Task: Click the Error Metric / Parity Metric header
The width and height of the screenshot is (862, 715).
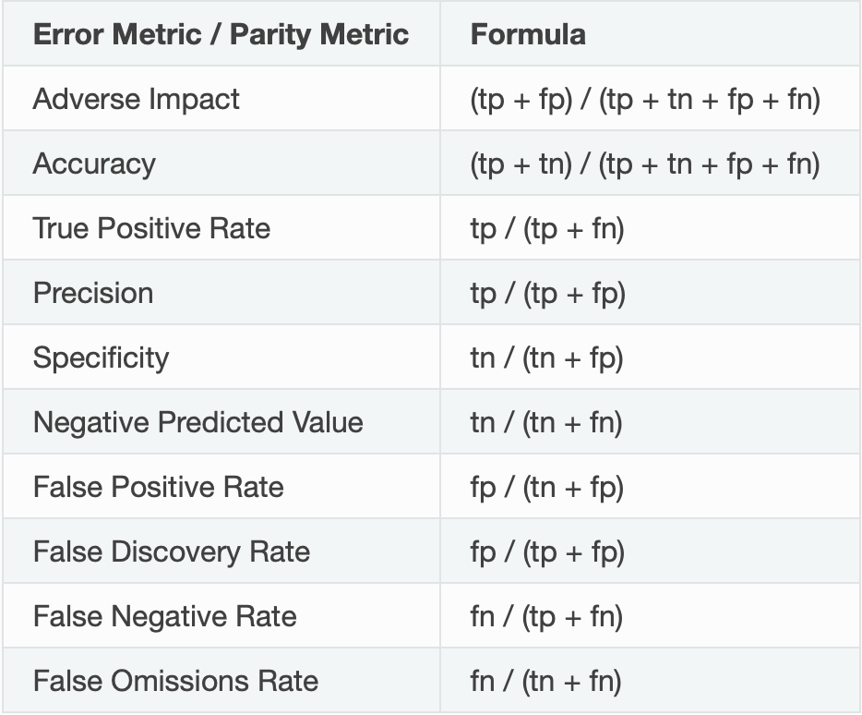Action: point(221,35)
